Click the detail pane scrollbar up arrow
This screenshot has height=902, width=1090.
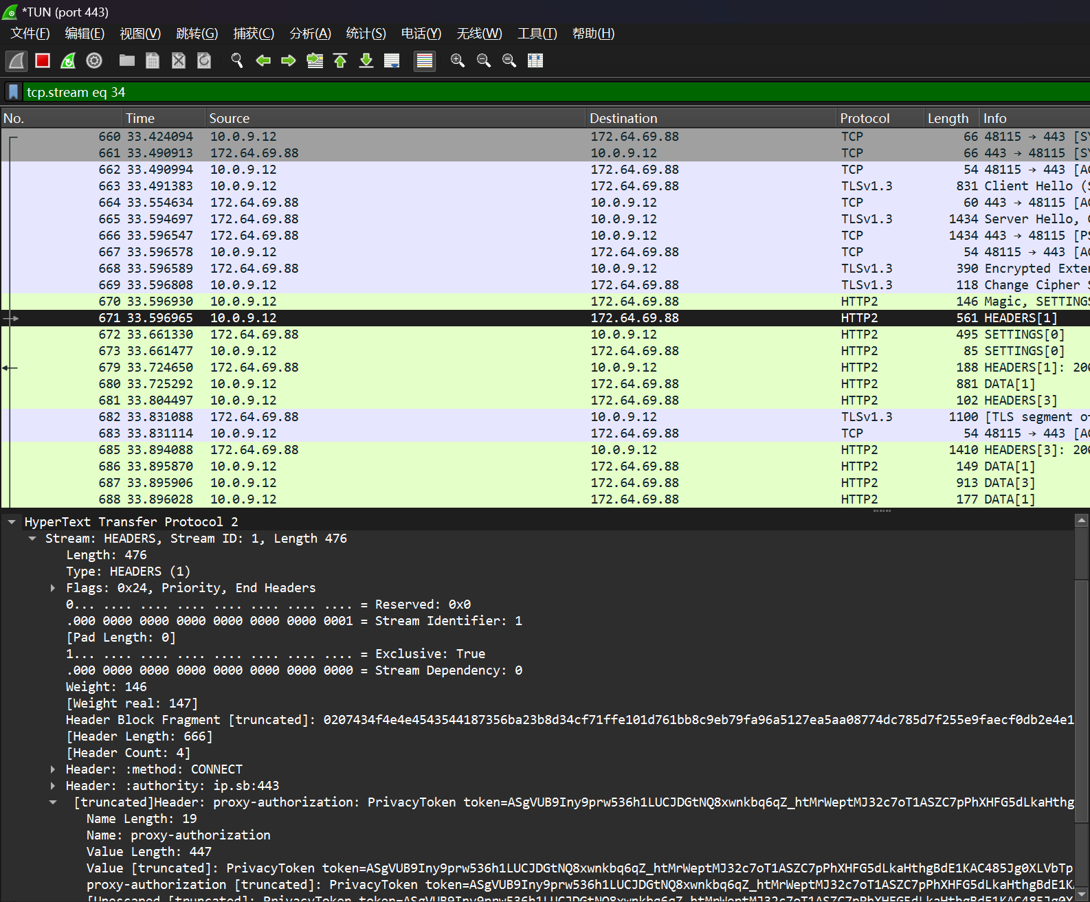click(1082, 521)
